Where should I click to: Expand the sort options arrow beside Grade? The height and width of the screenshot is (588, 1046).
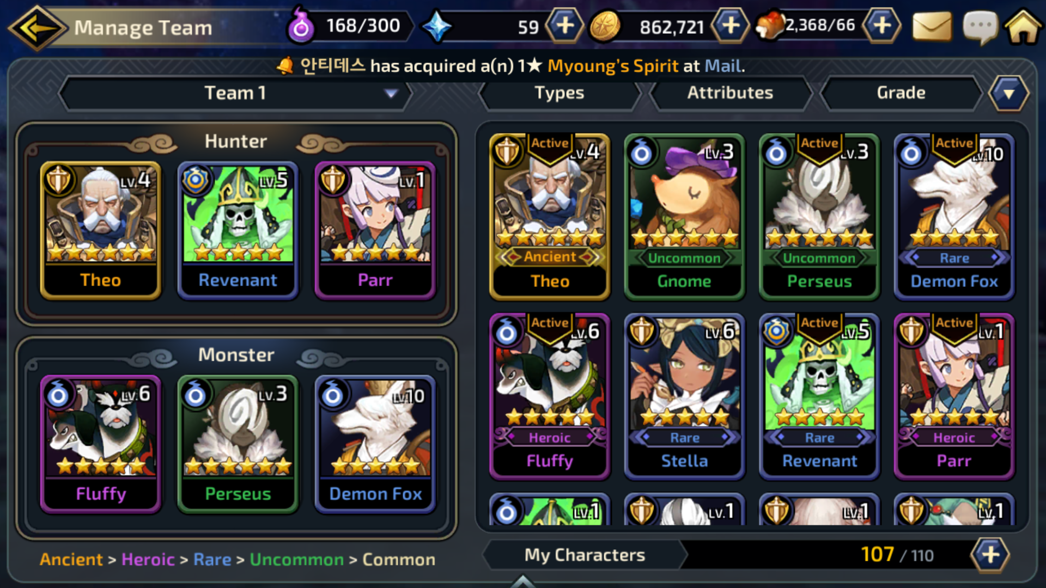point(1008,93)
